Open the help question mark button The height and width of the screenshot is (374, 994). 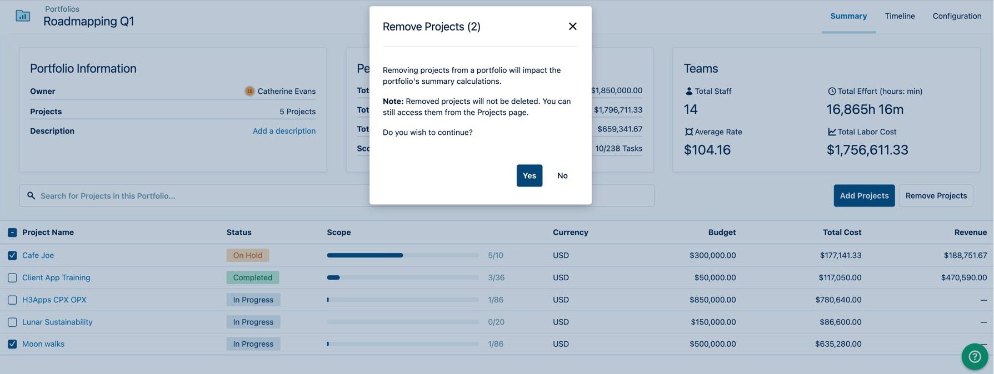[x=975, y=357]
